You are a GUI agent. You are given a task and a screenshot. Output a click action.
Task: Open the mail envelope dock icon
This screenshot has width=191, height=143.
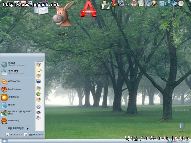tap(41, 9)
